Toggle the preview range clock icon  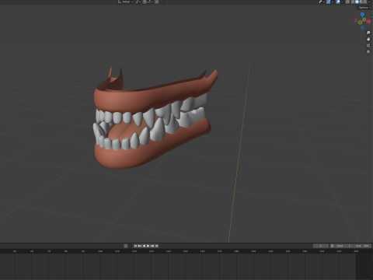click(x=332, y=246)
